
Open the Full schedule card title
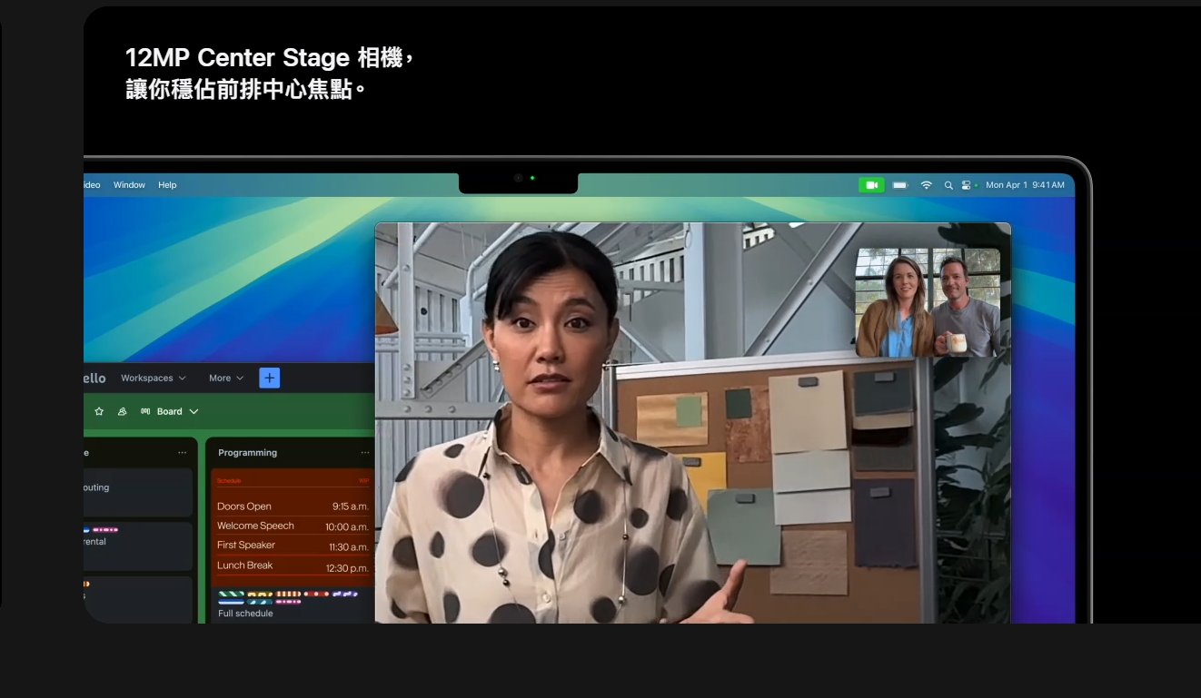[x=245, y=614]
